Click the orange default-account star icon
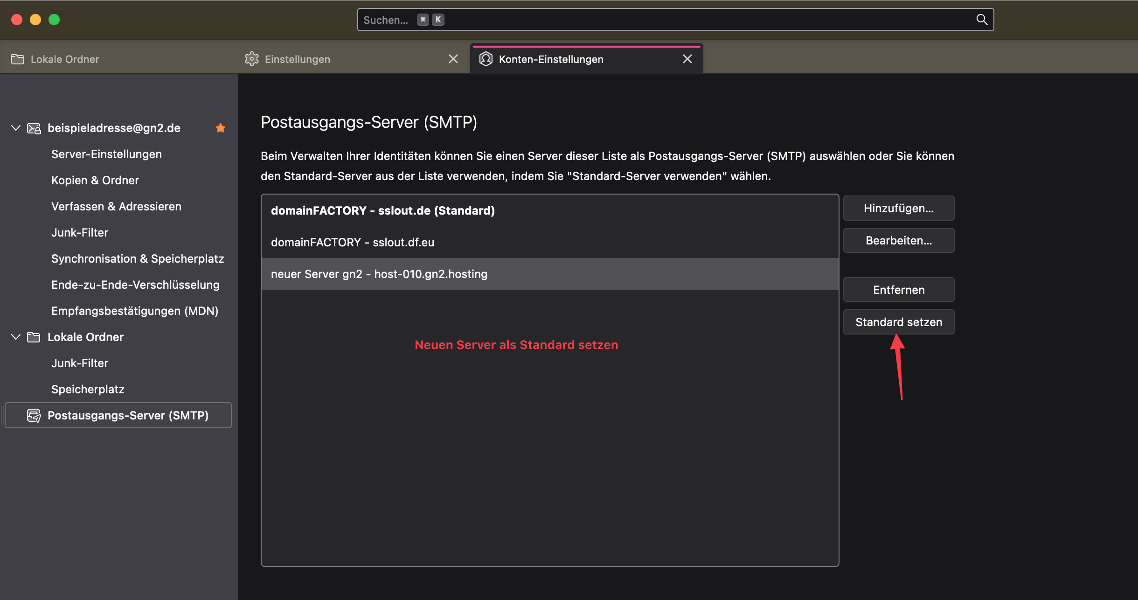Image resolution: width=1138 pixels, height=600 pixels. pyautogui.click(x=221, y=128)
